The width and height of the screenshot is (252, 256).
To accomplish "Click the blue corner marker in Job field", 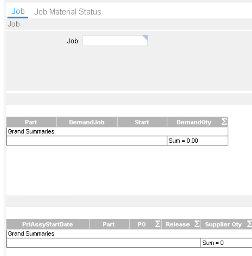I will point(145,37).
